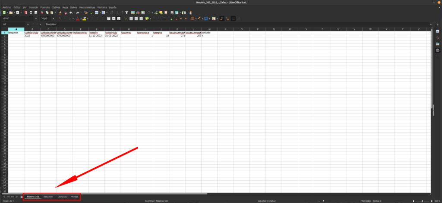This screenshot has width=442, height=203.
Task: Click the Undo arrow icon
Action: (71, 13)
